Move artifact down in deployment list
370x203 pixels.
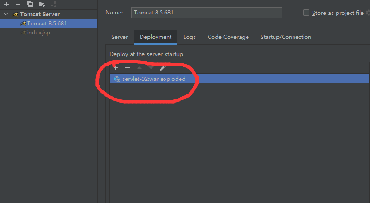click(x=151, y=68)
